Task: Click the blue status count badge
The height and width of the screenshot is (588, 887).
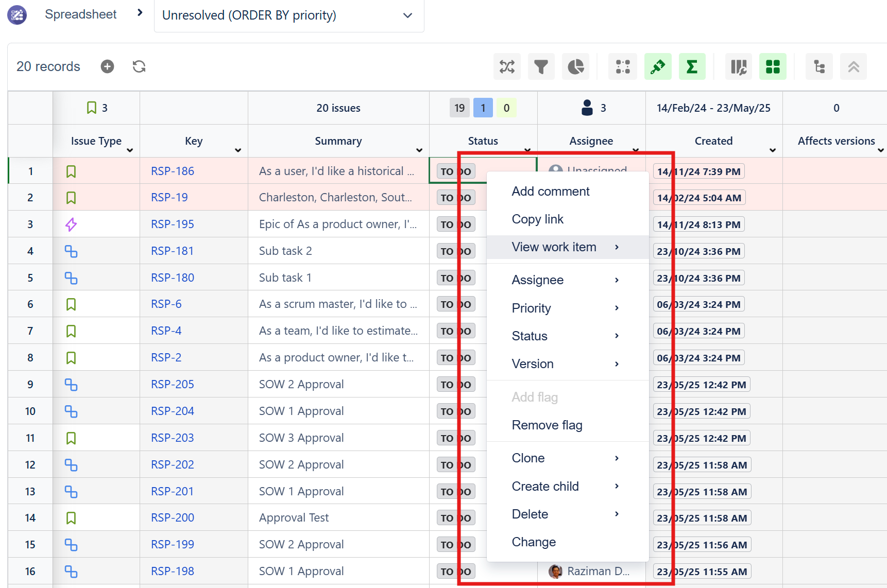Action: tap(483, 108)
